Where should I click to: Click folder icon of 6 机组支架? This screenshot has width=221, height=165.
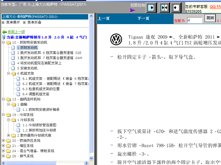(x=14, y=73)
